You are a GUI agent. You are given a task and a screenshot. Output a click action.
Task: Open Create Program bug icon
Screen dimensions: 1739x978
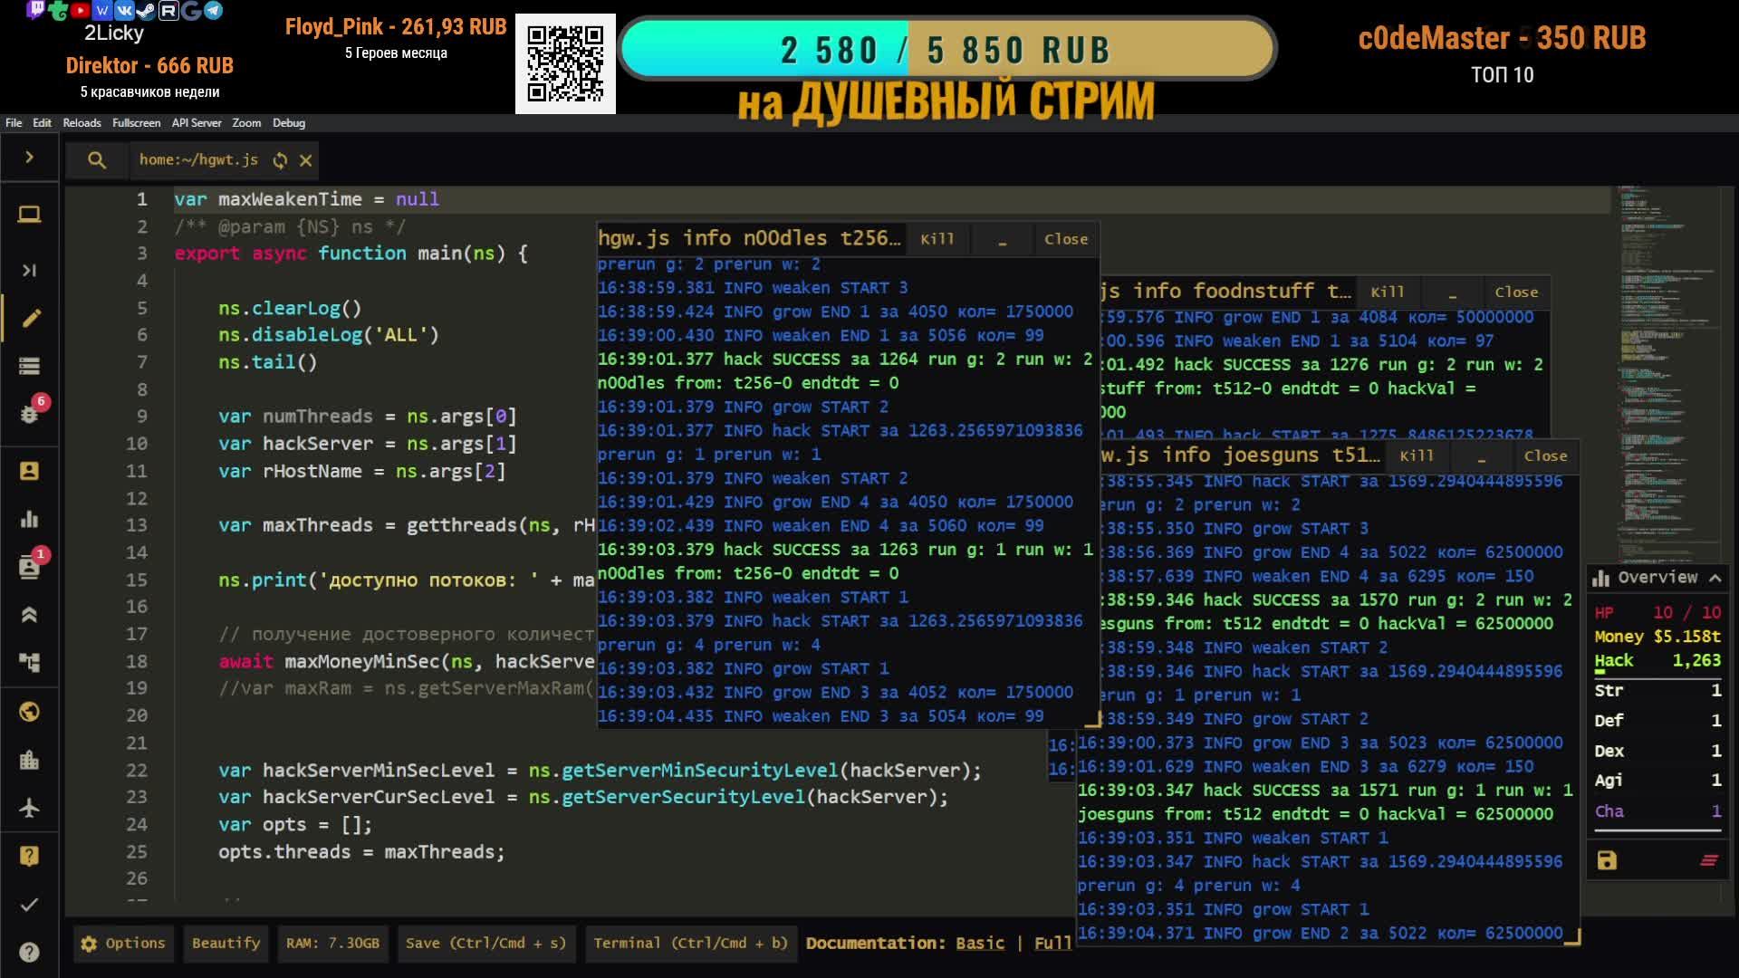click(29, 414)
